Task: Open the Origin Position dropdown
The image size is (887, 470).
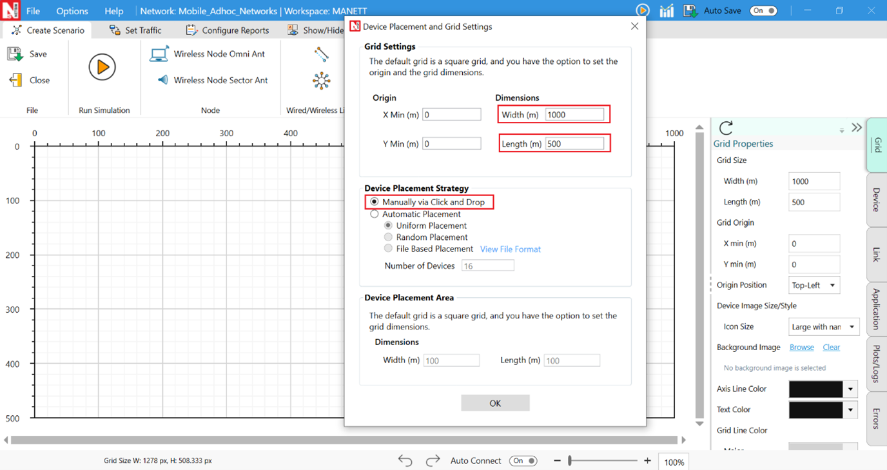Action: click(814, 285)
